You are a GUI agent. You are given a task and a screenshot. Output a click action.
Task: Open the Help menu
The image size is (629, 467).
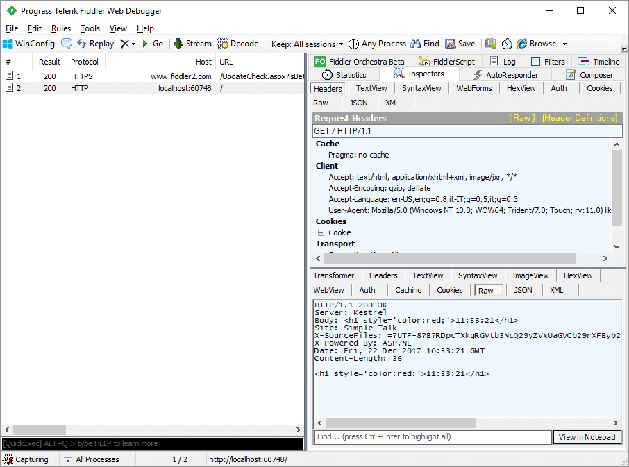pos(145,28)
